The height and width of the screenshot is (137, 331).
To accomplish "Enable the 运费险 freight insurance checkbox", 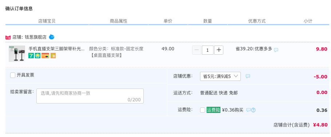I will click(x=203, y=110).
